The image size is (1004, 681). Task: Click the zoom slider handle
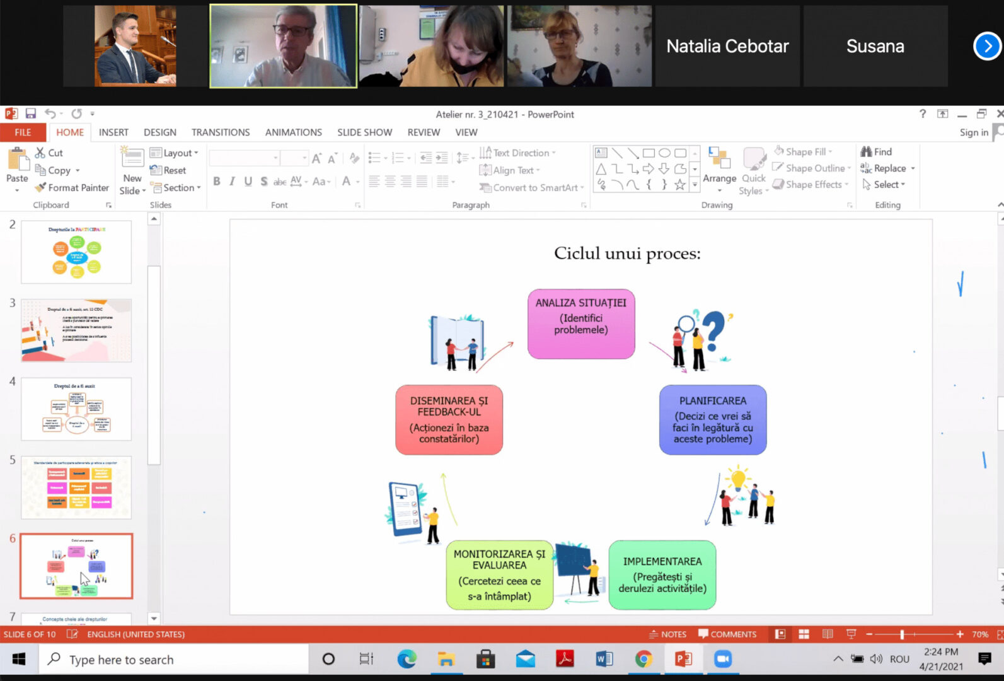pos(902,634)
